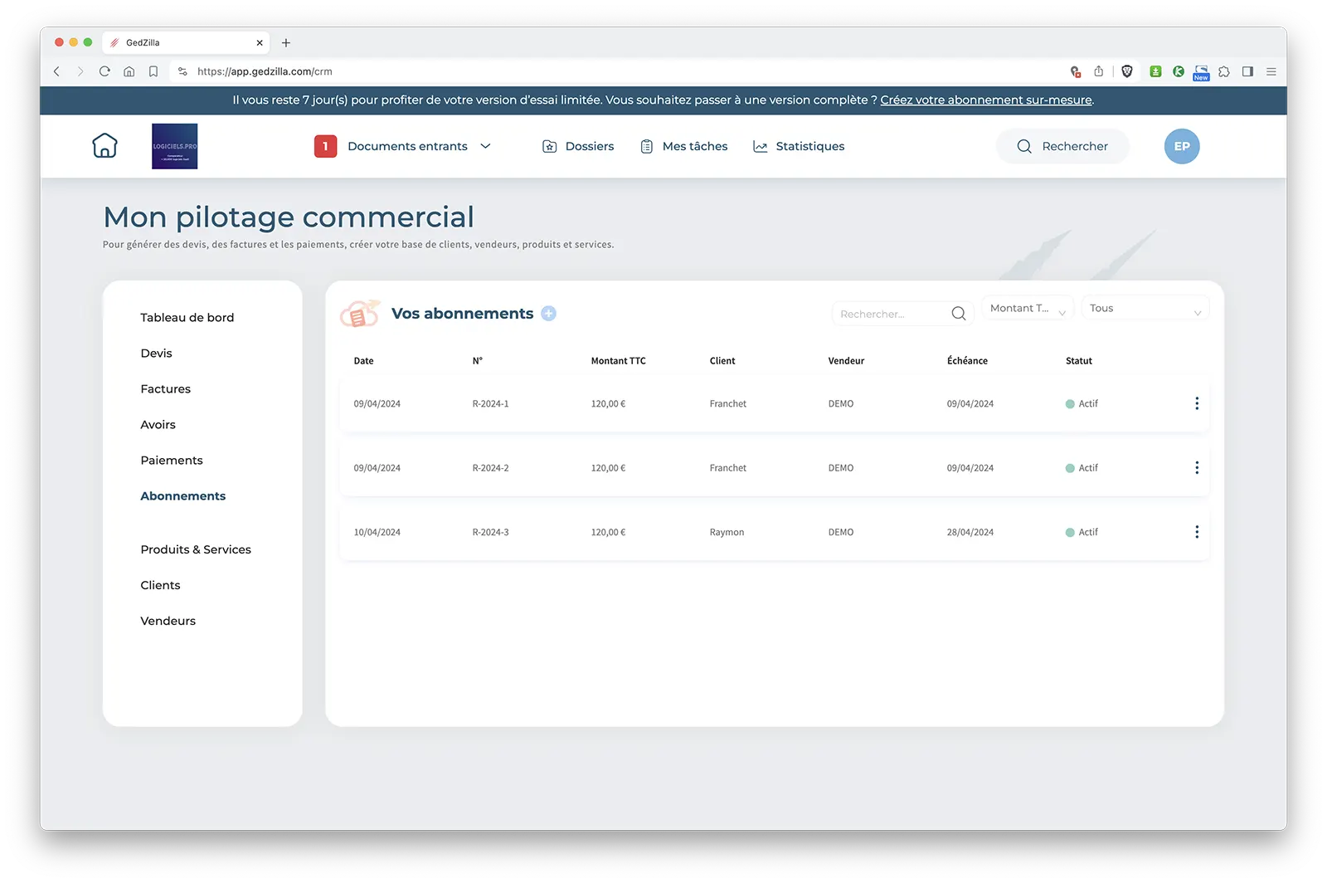Add a new subscription with the plus icon

[548, 314]
